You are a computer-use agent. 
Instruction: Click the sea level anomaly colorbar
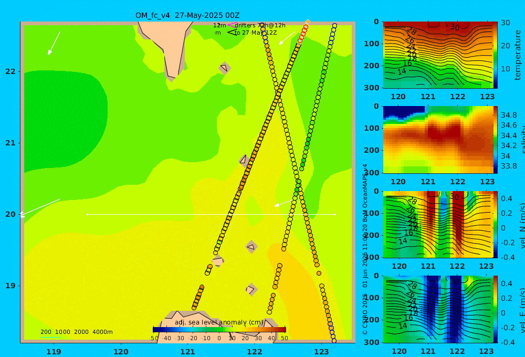pyautogui.click(x=219, y=330)
